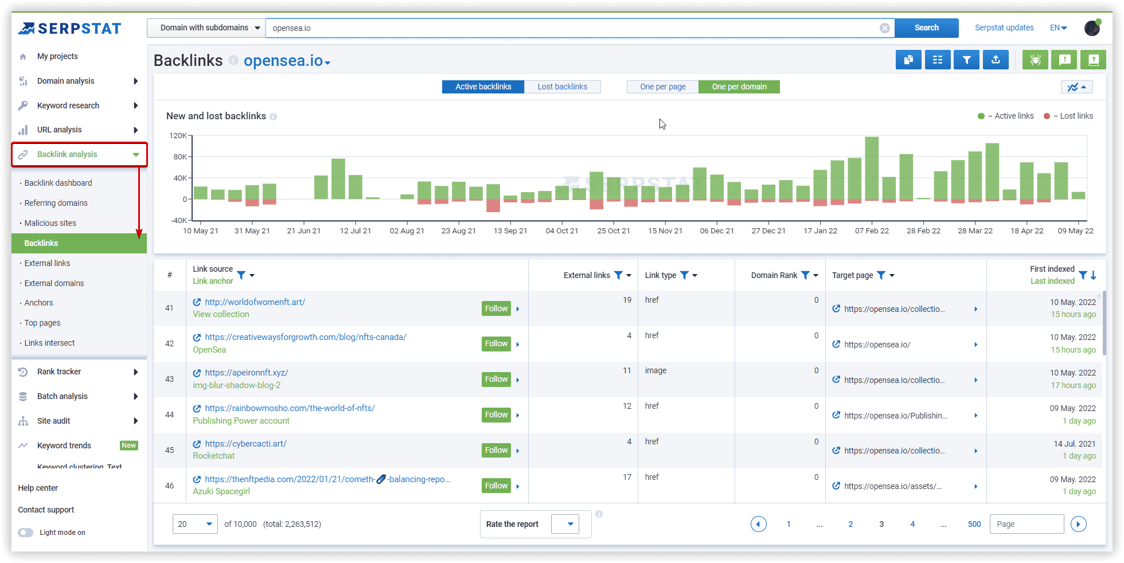Go to next page arrow
Viewport: 1124px width, 563px height.
pyautogui.click(x=1079, y=524)
